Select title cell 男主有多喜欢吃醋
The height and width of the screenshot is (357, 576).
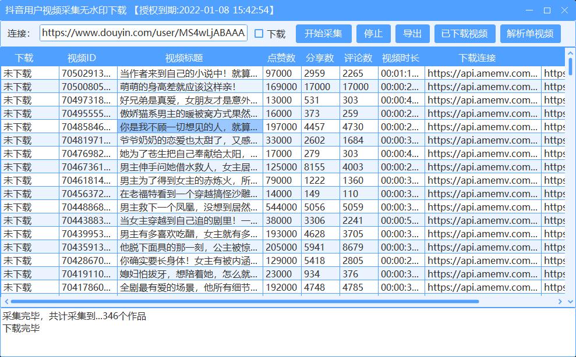190,234
